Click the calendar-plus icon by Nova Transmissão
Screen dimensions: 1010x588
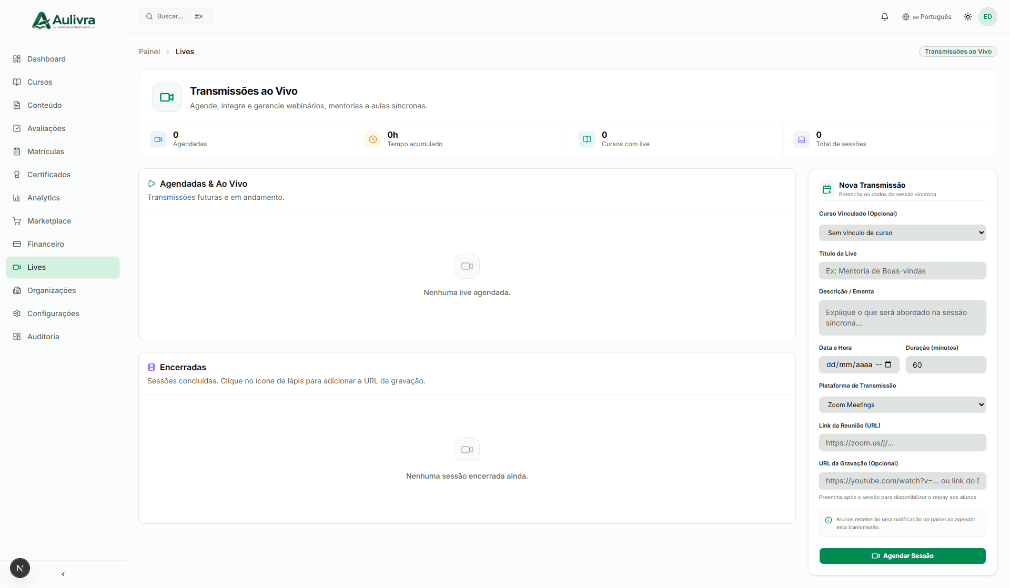[x=827, y=189]
